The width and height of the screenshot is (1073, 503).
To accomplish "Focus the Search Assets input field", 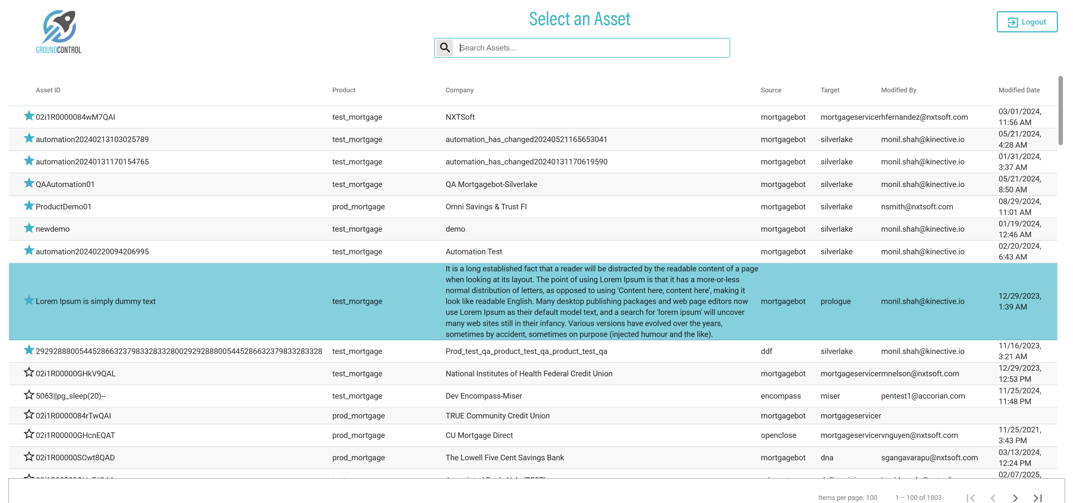I will [592, 48].
